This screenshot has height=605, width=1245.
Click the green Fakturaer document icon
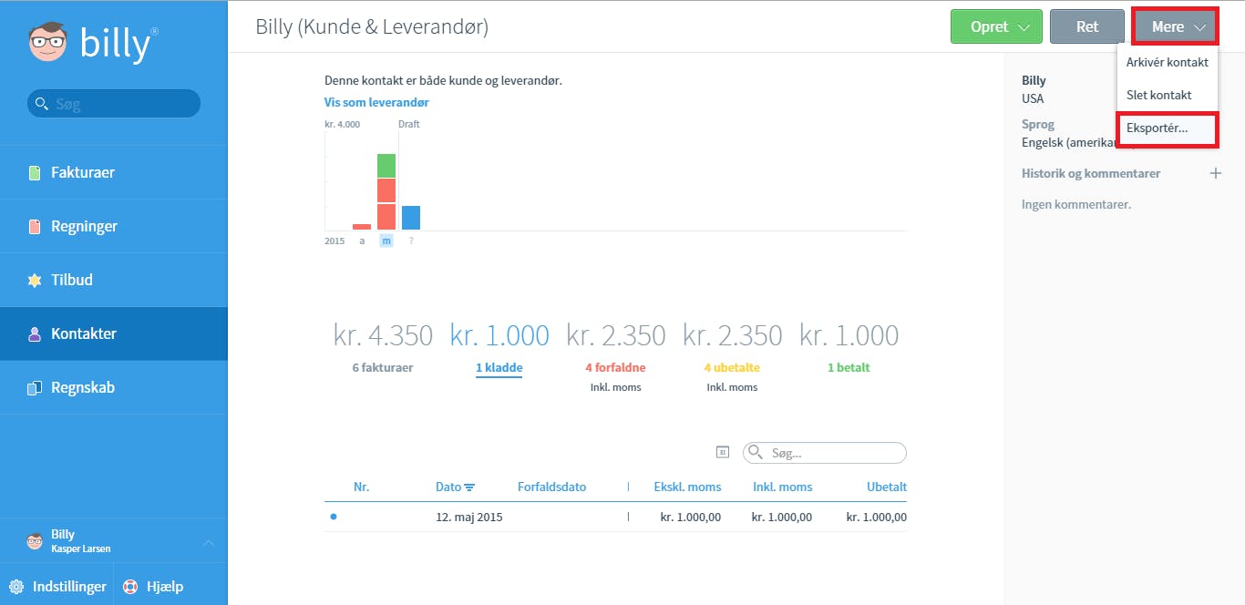pos(35,172)
